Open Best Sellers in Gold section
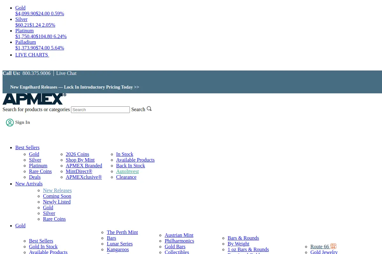 click(41, 241)
